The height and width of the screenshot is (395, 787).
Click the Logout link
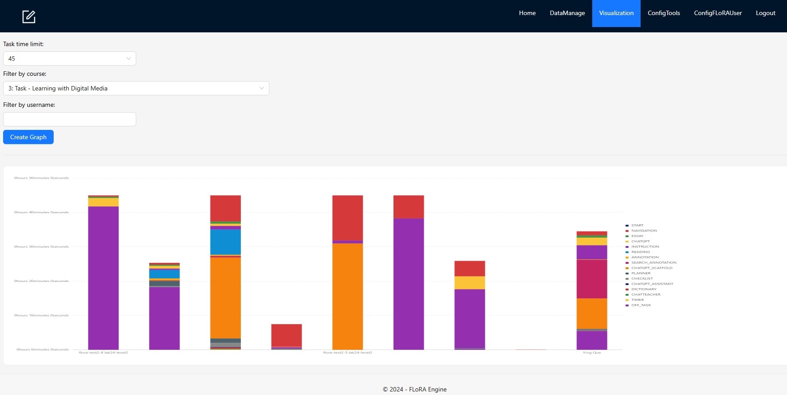[765, 13]
